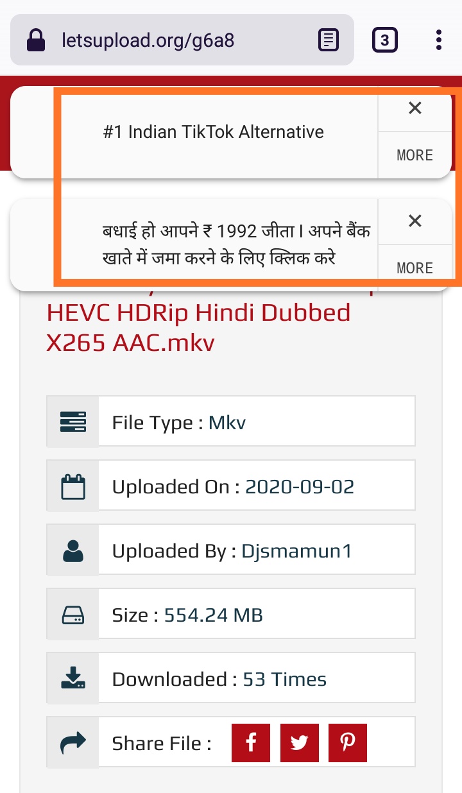Screen dimensions: 462x793
Task: Tap the letsupload.org/g6a8 address field
Action: (x=148, y=41)
